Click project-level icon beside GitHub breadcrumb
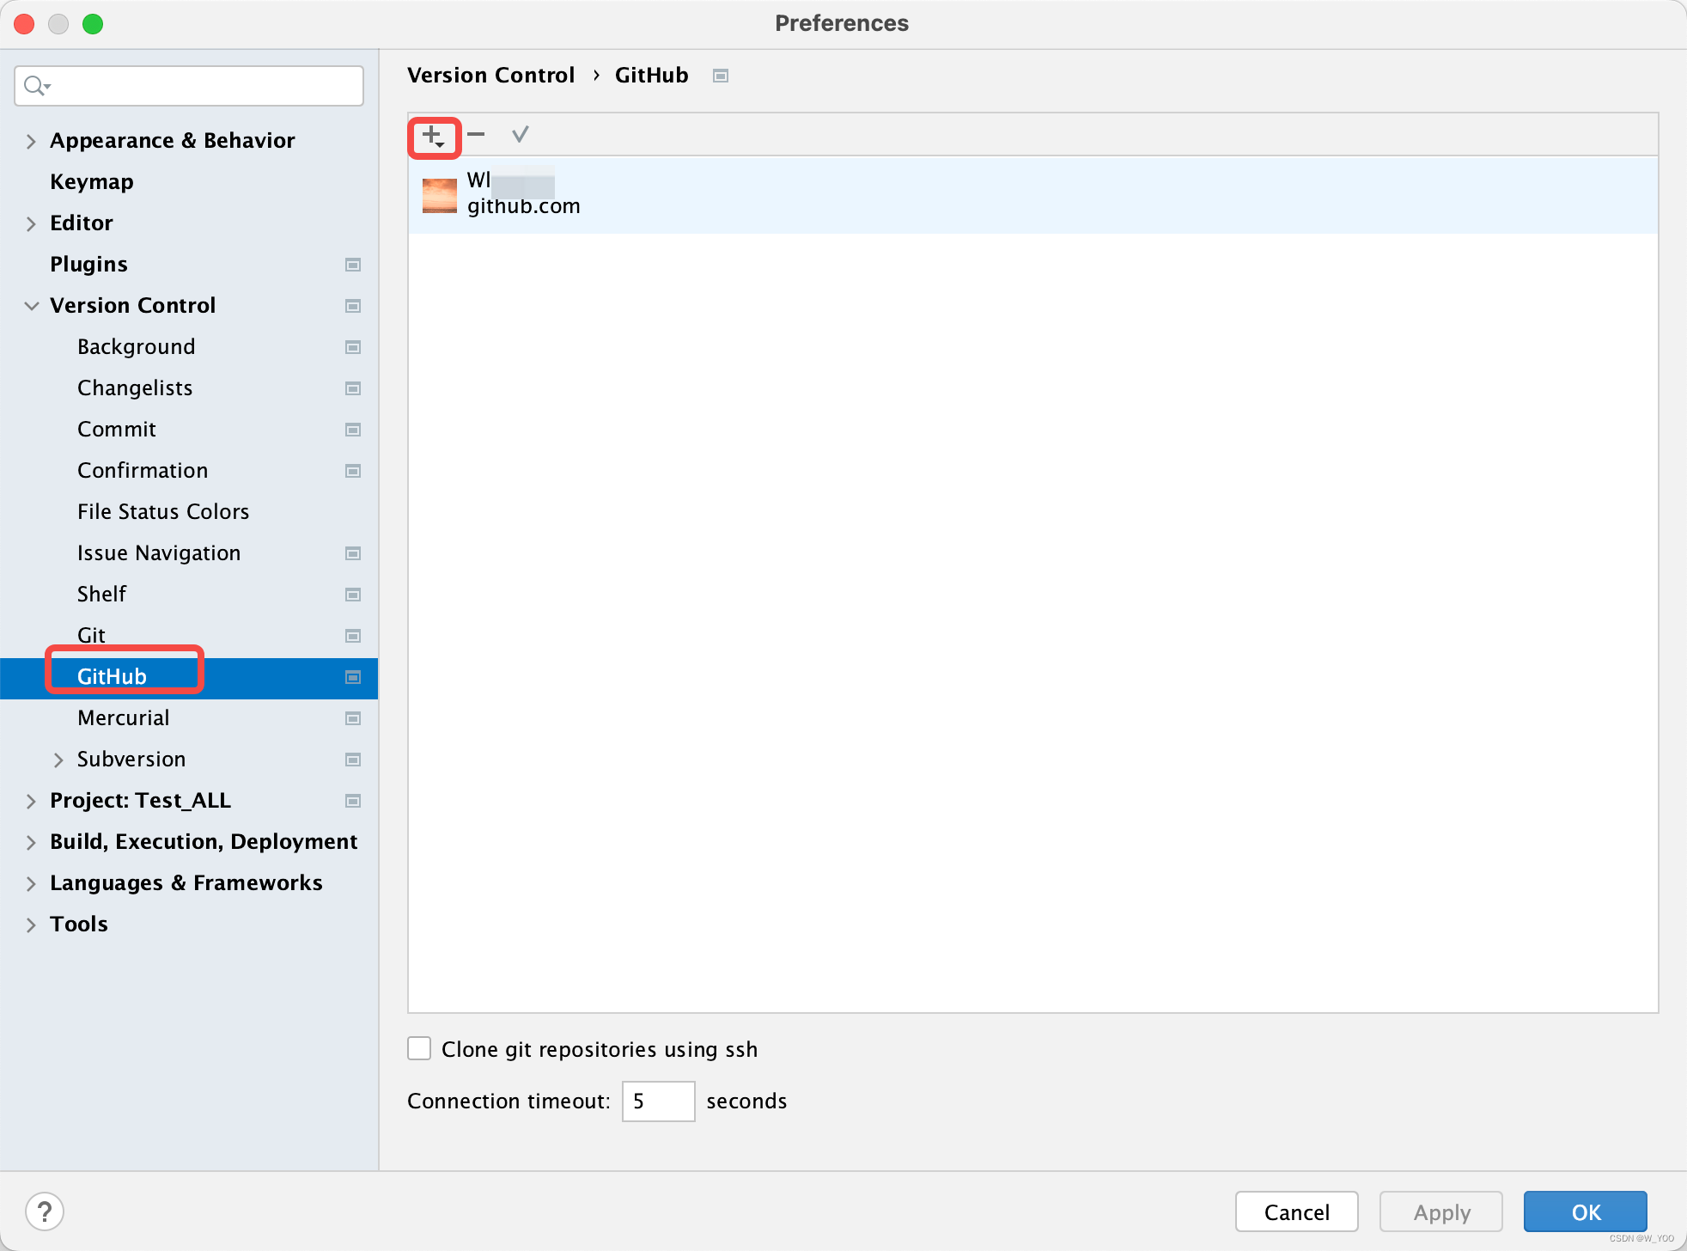 tap(721, 76)
